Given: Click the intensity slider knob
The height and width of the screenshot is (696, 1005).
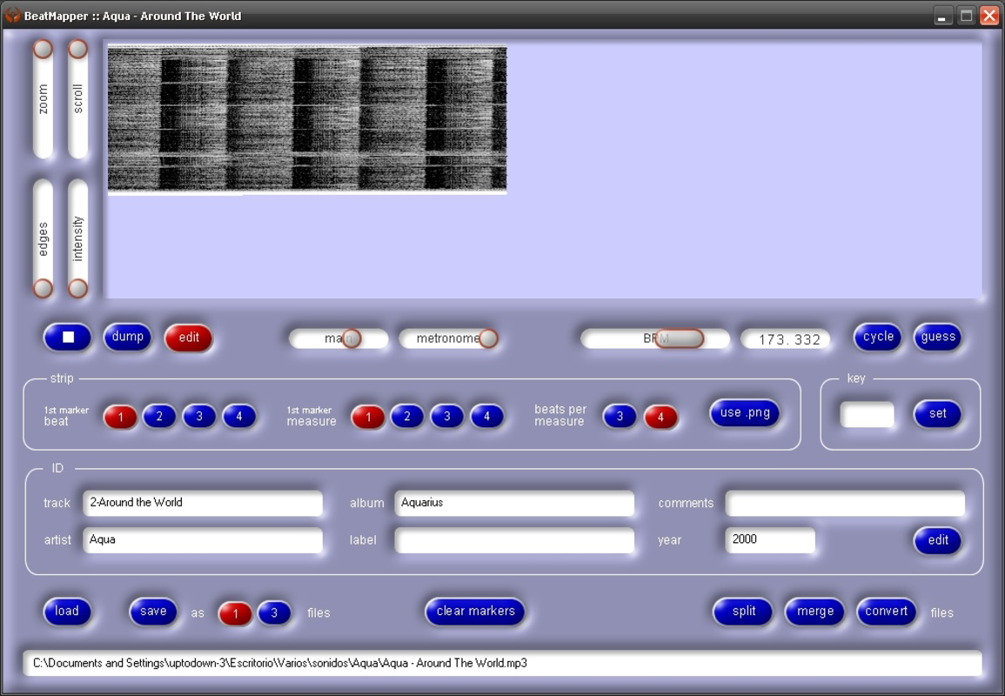Looking at the screenshot, I should (77, 288).
